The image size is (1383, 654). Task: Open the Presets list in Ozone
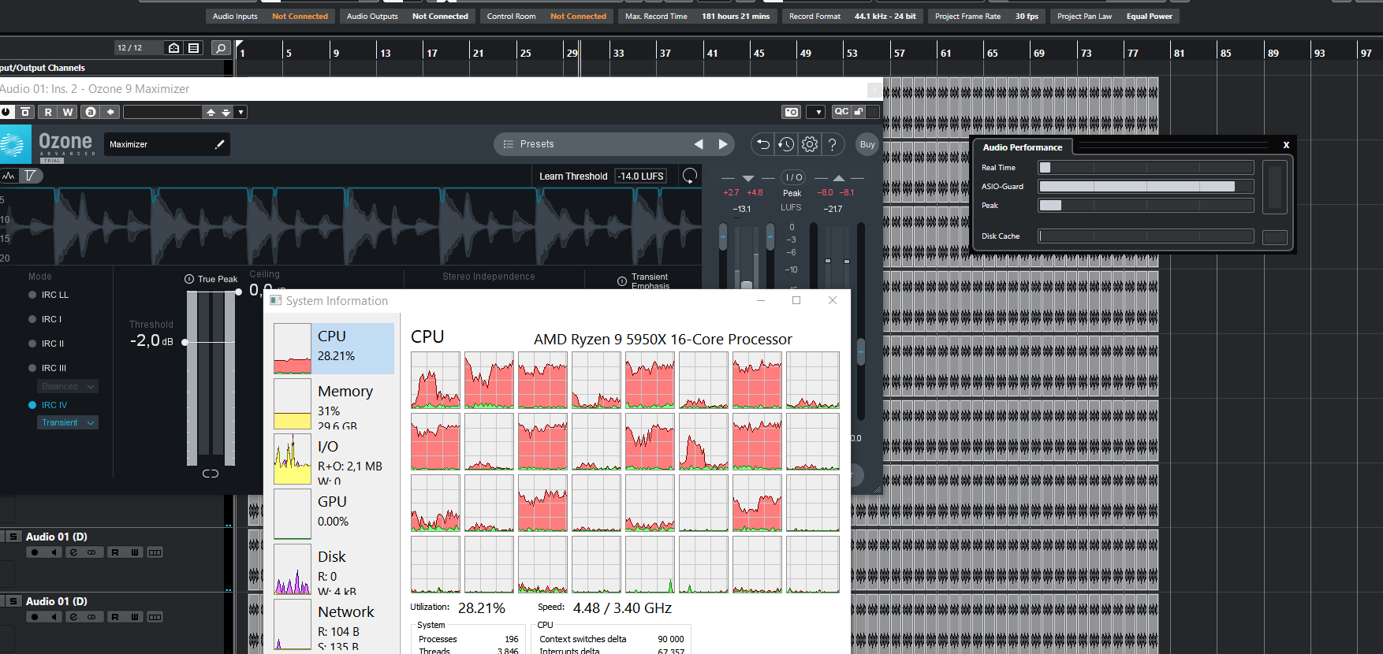536,144
